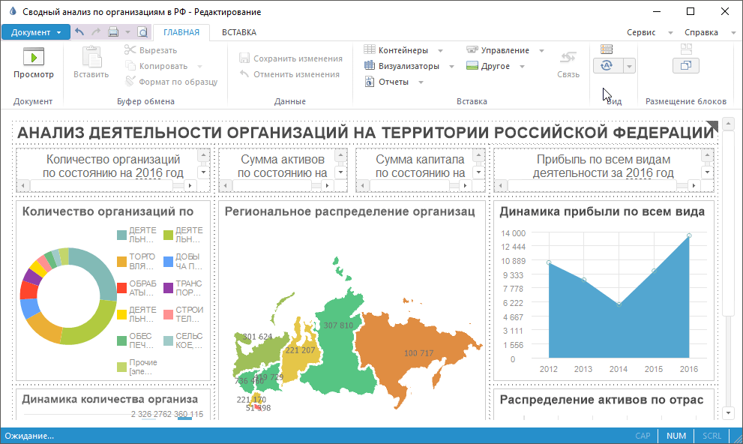Screen dimensions: 743x444
Task: Click the dashboard vertical scrollbar down arrow
Action: 728,412
